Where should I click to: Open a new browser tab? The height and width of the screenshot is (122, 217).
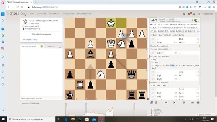point(36,2)
